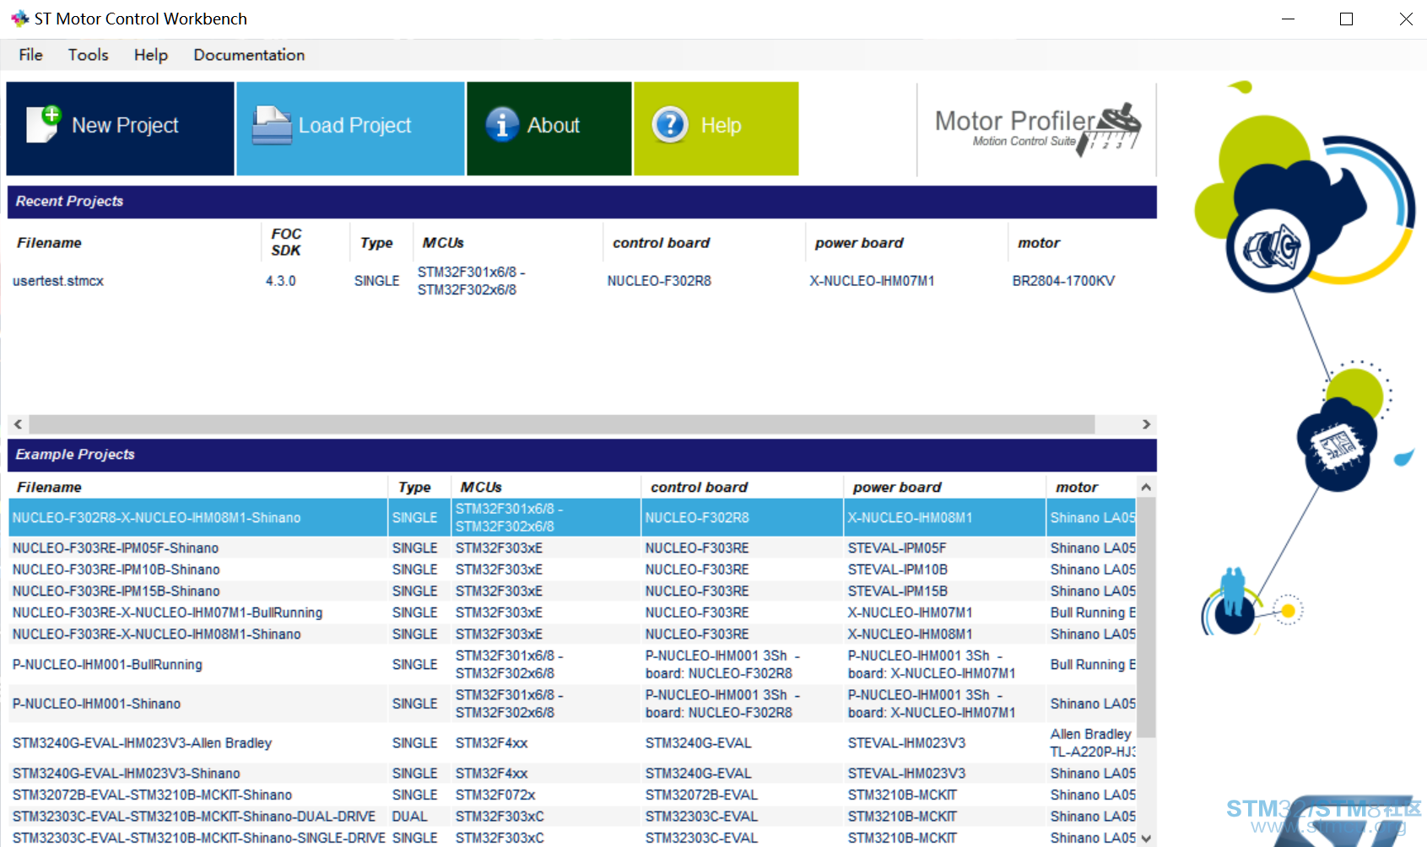
Task: Start a New Project
Action: pos(120,128)
